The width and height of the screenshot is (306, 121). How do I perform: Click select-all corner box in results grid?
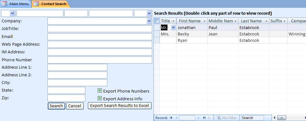tap(157, 21)
